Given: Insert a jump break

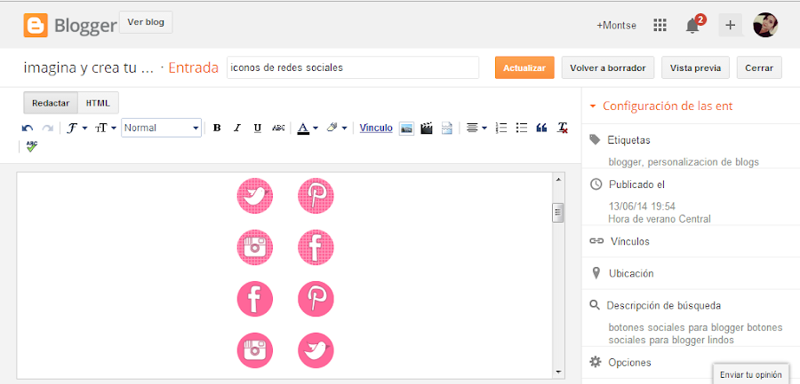Looking at the screenshot, I should [446, 129].
